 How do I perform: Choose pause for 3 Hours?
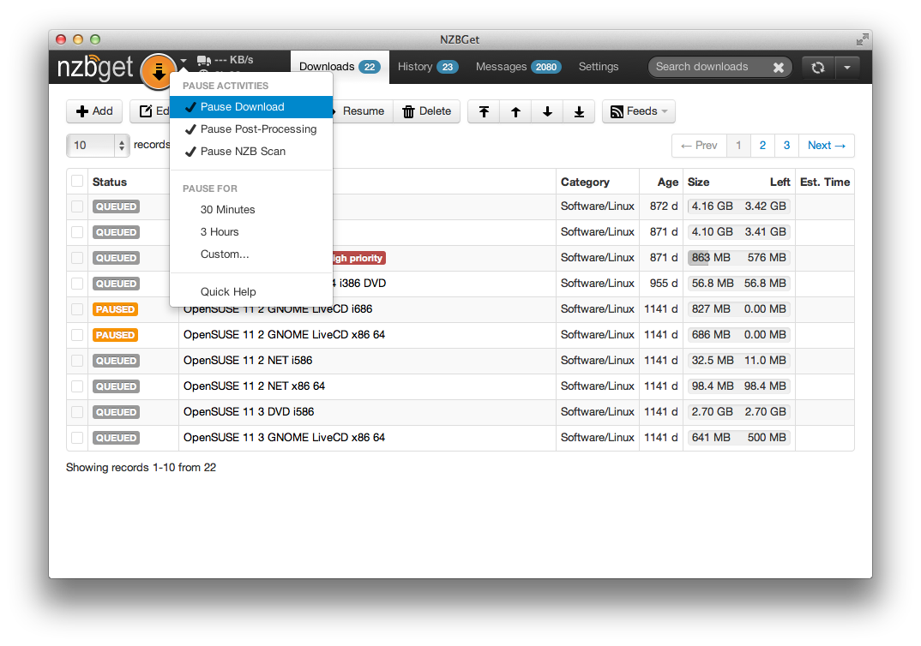(x=251, y=232)
